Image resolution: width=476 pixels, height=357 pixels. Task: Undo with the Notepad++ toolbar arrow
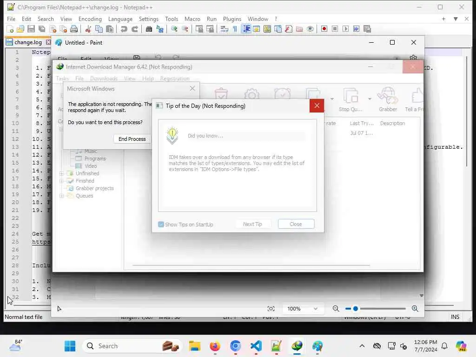coord(124,29)
